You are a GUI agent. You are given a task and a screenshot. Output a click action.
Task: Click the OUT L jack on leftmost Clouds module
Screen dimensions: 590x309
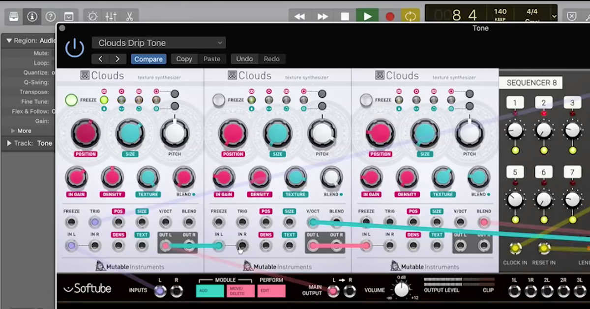166,246
